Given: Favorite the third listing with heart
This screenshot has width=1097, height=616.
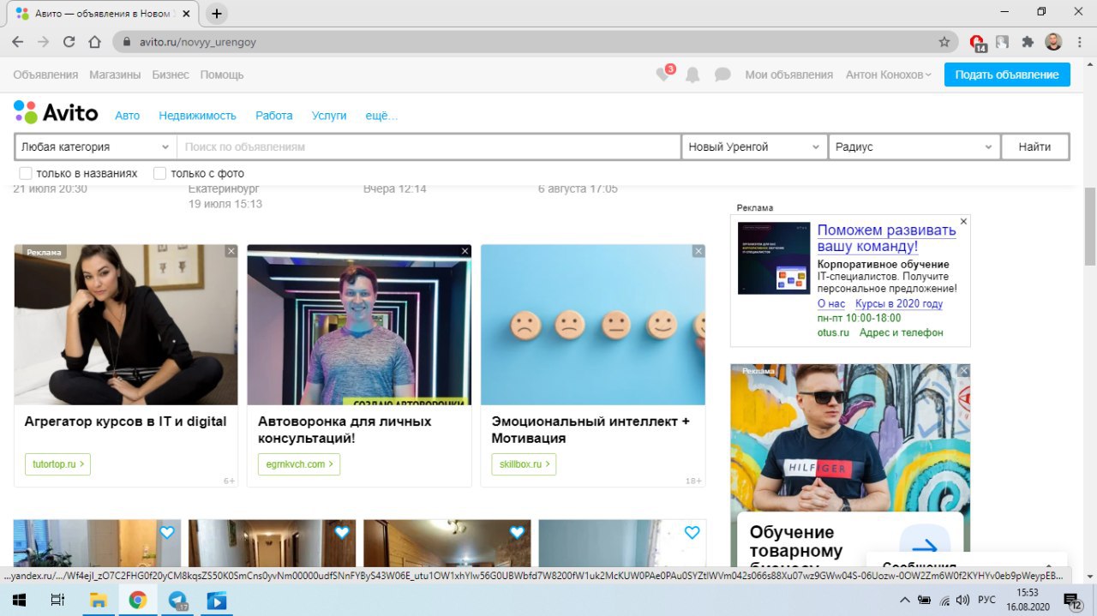Looking at the screenshot, I should tap(517, 532).
